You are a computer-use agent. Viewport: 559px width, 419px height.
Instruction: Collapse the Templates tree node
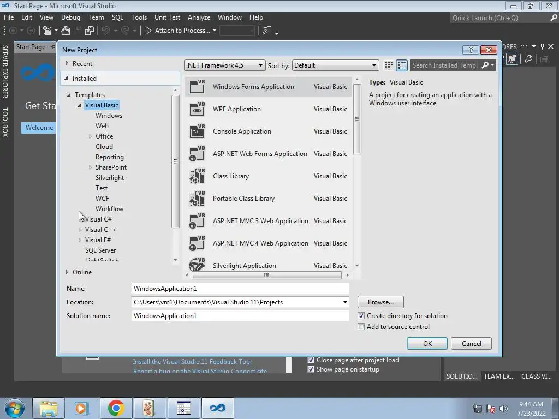tap(69, 95)
